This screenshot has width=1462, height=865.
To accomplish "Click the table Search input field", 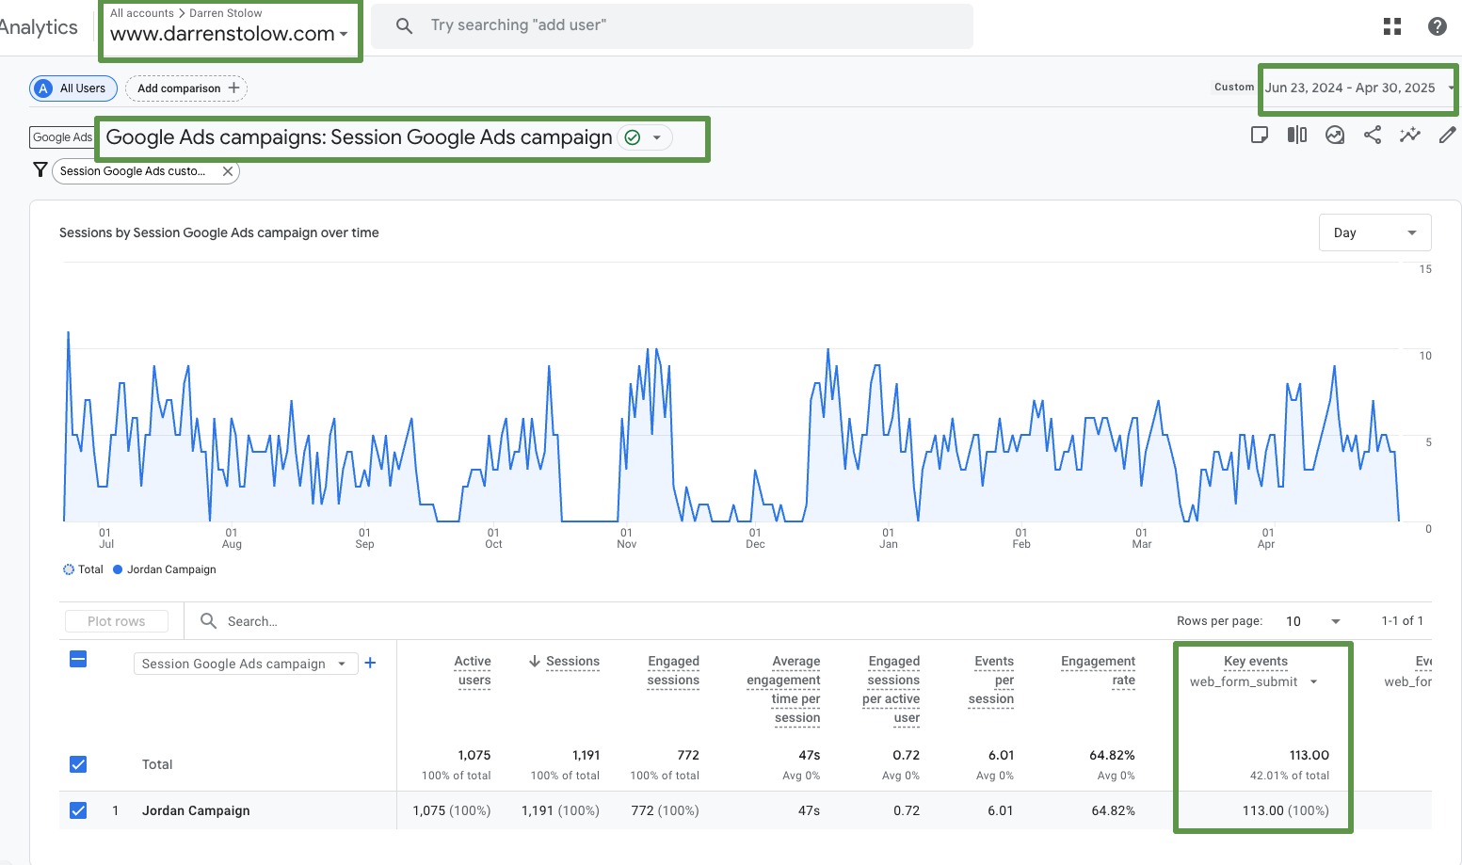I will point(252,621).
